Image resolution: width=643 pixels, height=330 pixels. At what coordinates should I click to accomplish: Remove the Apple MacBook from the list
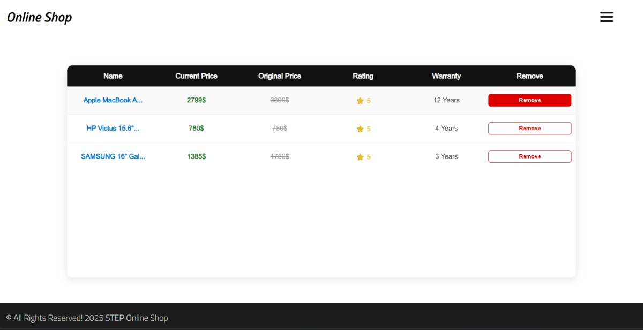[x=529, y=100]
